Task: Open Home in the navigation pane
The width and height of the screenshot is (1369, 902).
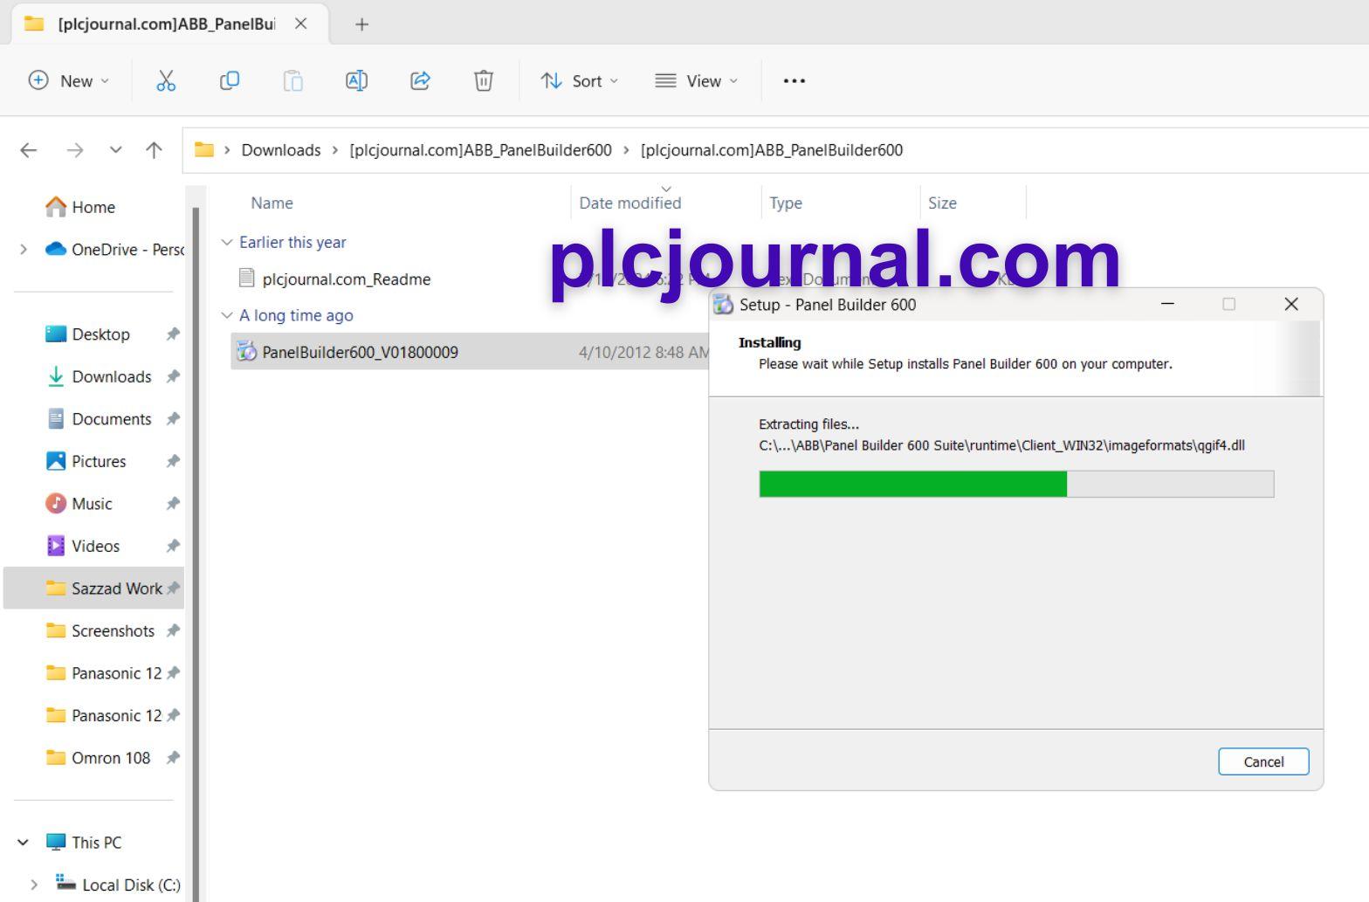Action: [93, 207]
